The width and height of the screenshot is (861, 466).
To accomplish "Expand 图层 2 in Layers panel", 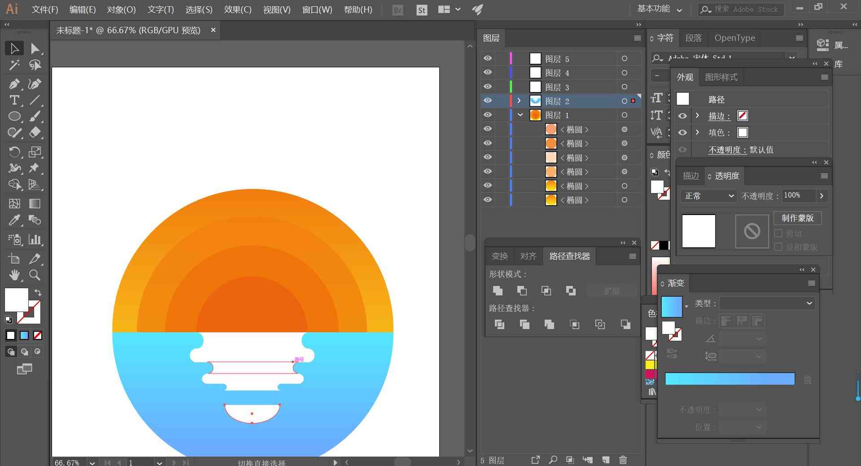I will coord(519,101).
